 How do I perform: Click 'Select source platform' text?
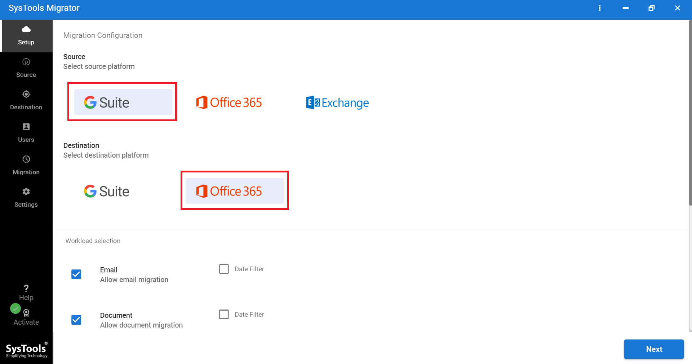99,66
